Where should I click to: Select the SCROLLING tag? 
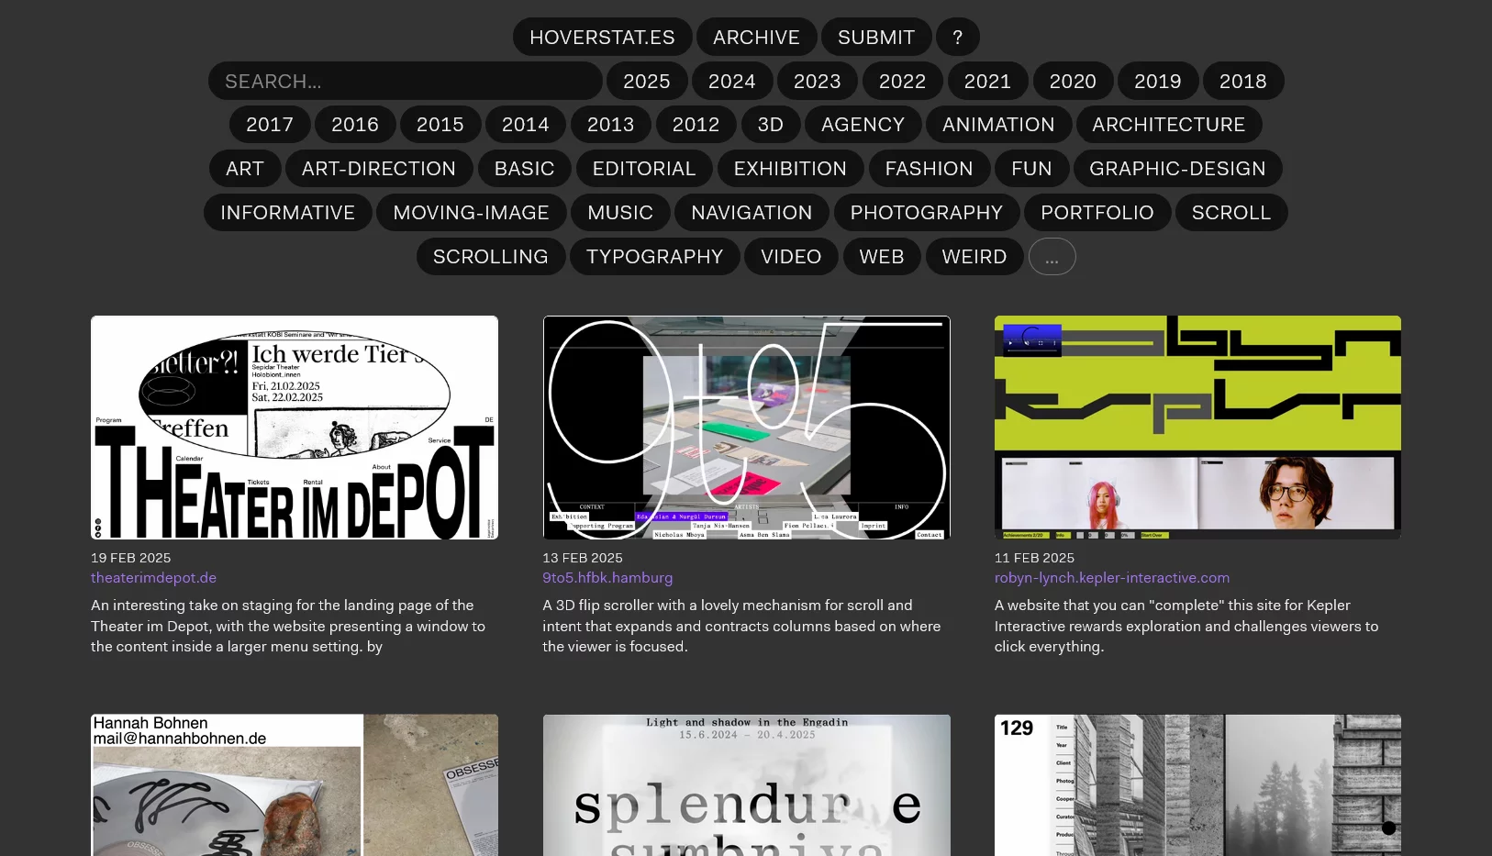point(491,256)
